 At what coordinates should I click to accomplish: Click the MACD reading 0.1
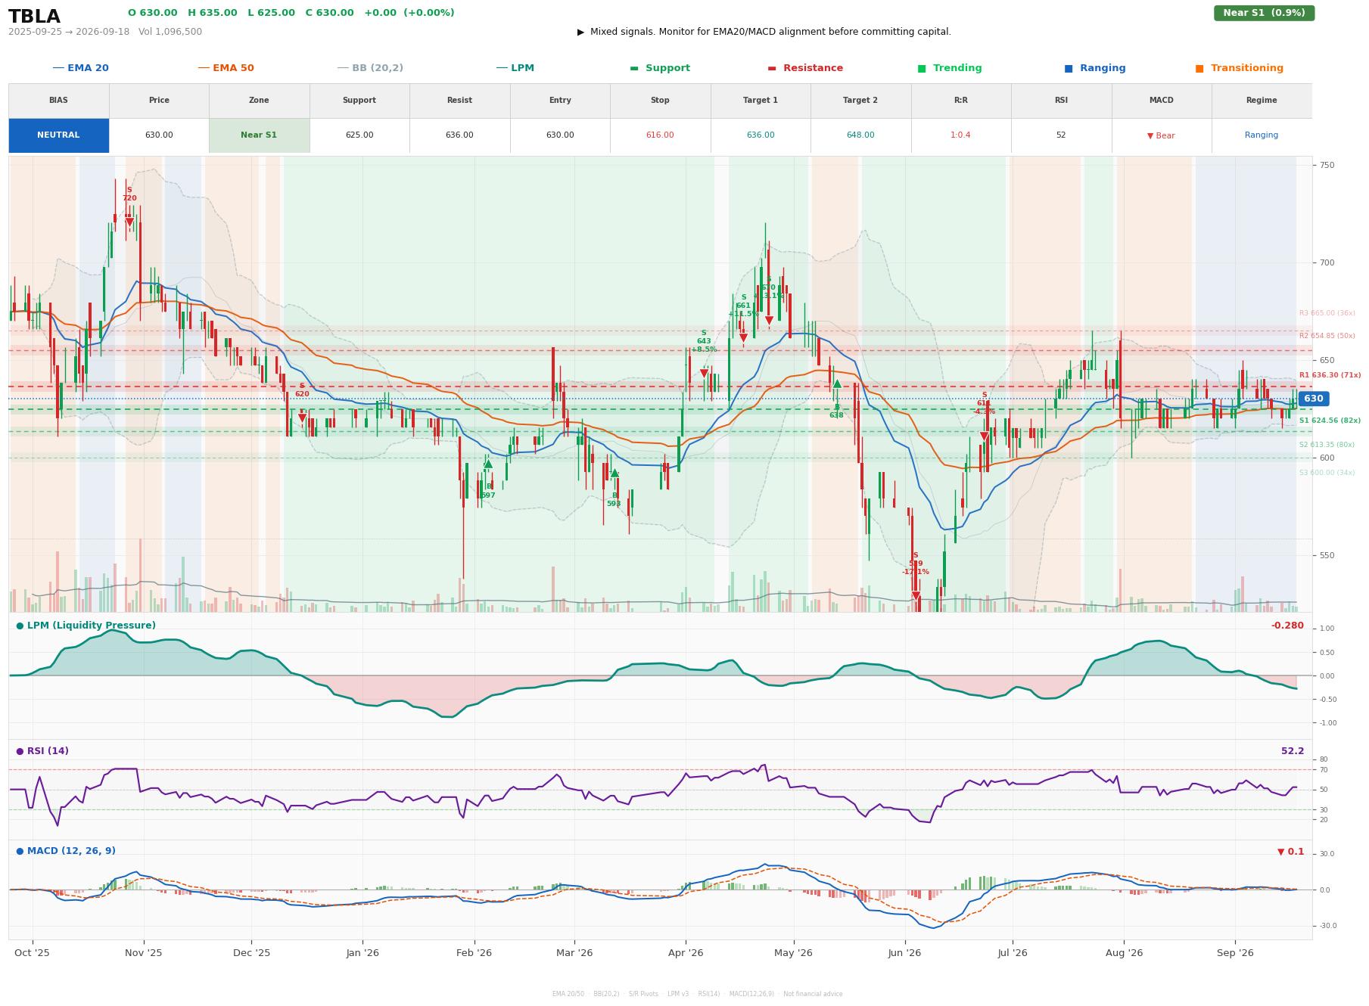(x=1291, y=852)
